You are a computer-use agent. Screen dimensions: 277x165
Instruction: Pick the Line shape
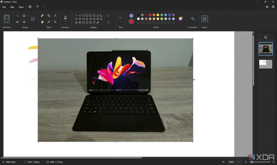(76, 16)
